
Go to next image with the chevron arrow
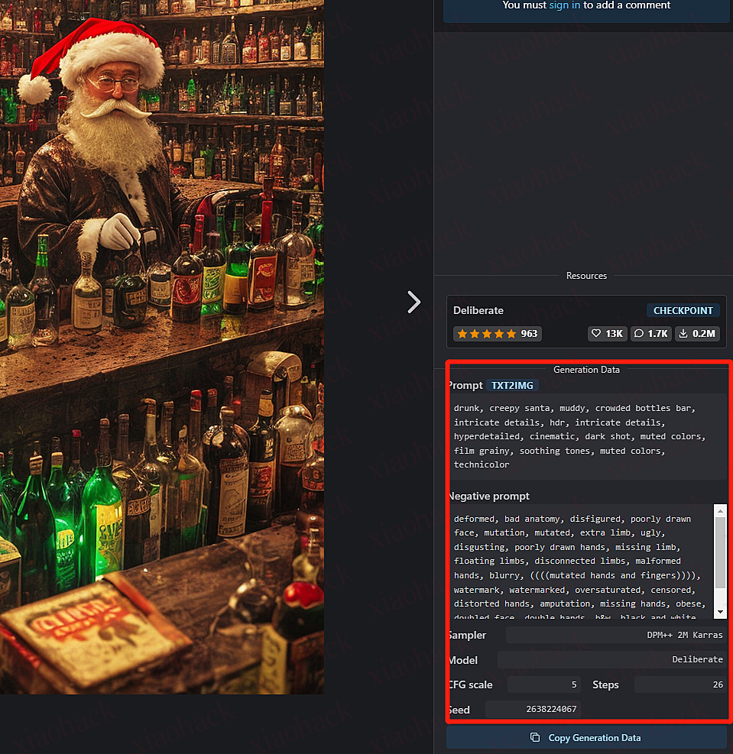pos(414,302)
